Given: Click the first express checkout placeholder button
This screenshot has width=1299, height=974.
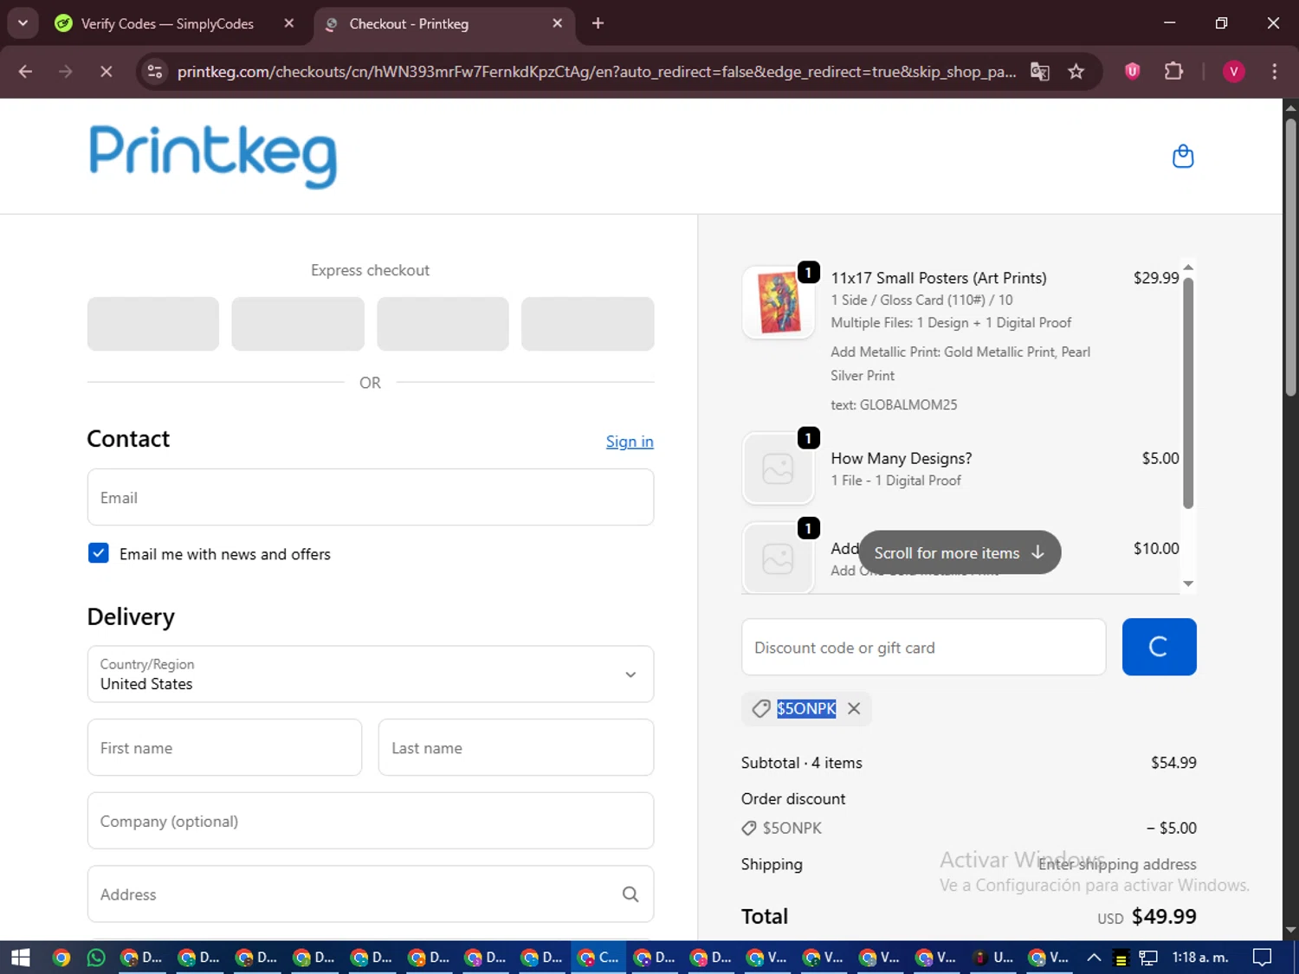Looking at the screenshot, I should [x=153, y=324].
